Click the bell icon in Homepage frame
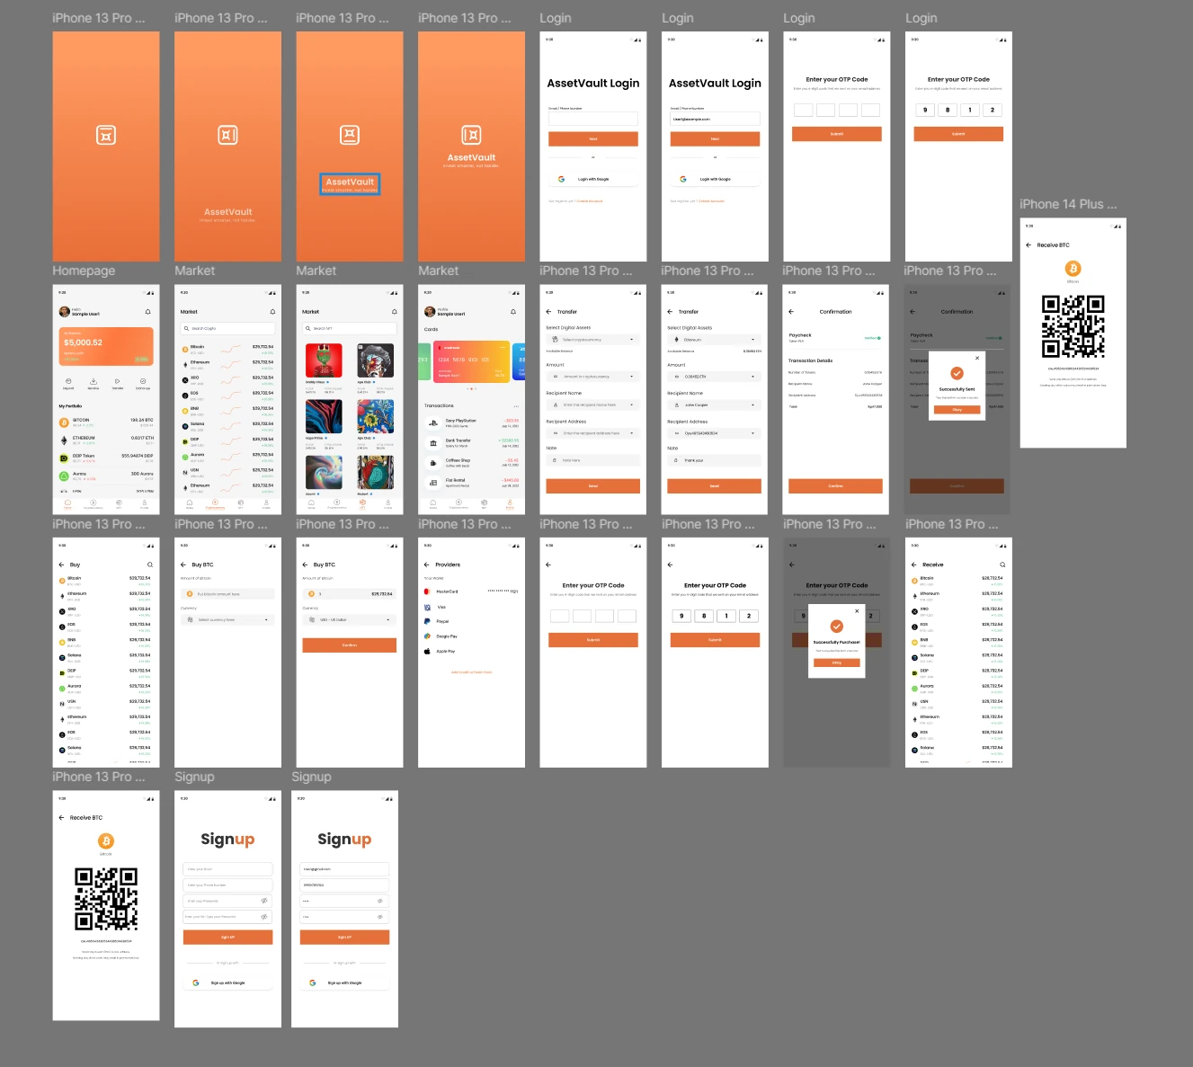Image resolution: width=1193 pixels, height=1067 pixels. pos(148,312)
